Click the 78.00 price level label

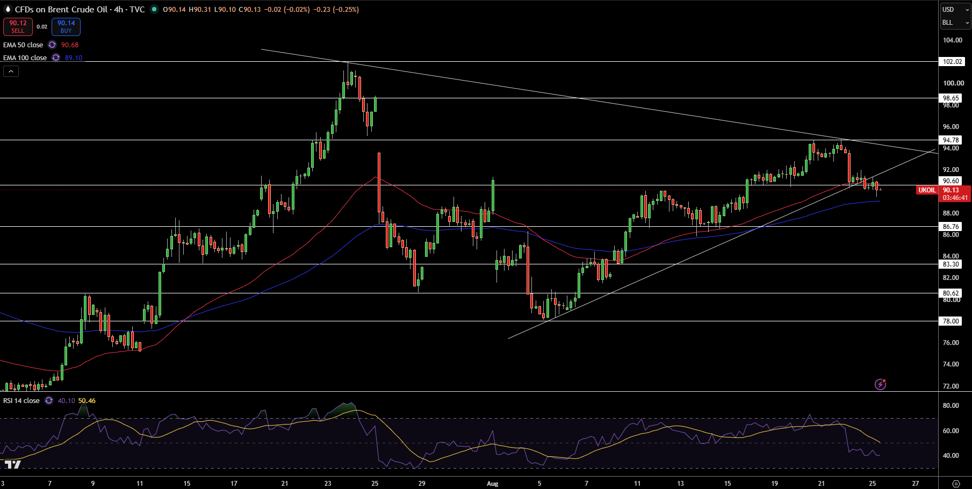(x=951, y=321)
